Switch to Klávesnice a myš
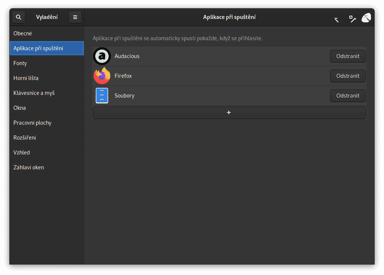Screen dimensions: 384x275 click(47, 93)
